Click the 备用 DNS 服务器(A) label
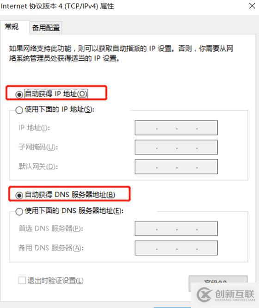This screenshot has height=308, width=259. (x=51, y=248)
